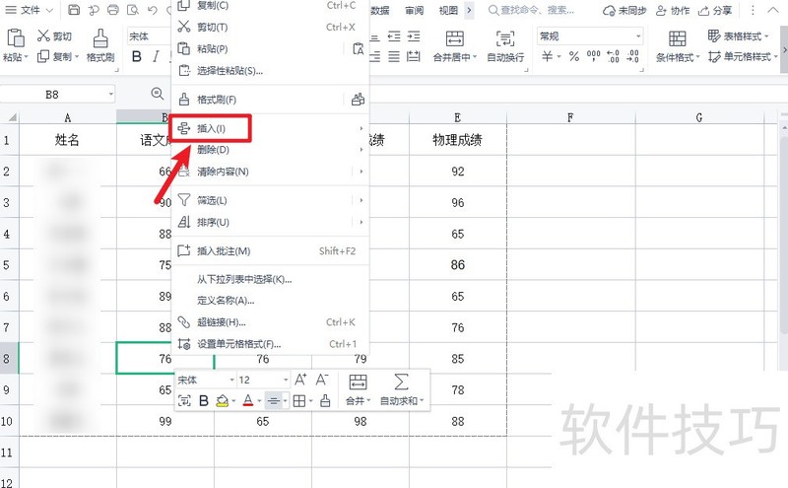The width and height of the screenshot is (788, 488).
Task: Collapse the ribbon with the up chevron
Action: click(x=773, y=10)
